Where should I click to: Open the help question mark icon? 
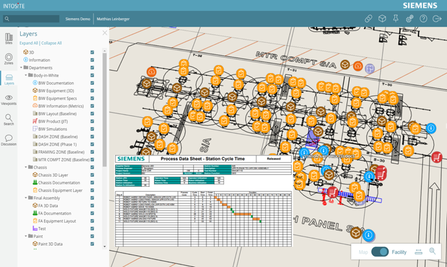[x=424, y=19]
